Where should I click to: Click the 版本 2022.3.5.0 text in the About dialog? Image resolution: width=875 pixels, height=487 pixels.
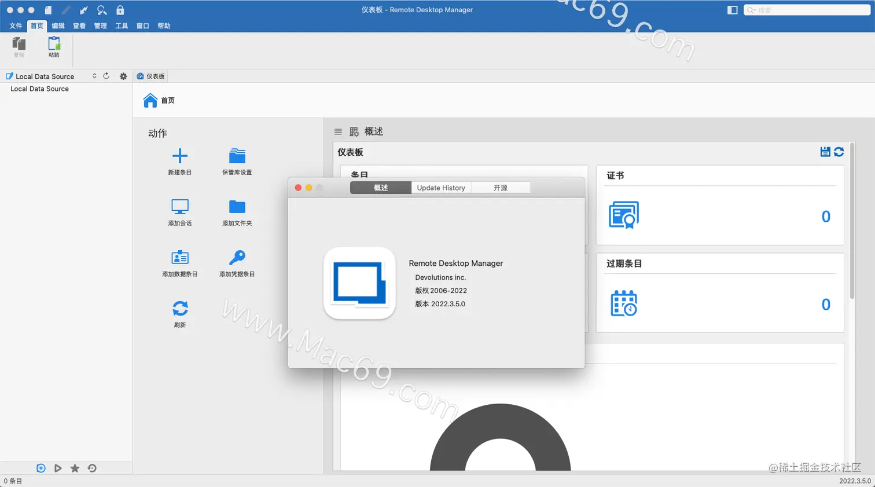pyautogui.click(x=440, y=303)
